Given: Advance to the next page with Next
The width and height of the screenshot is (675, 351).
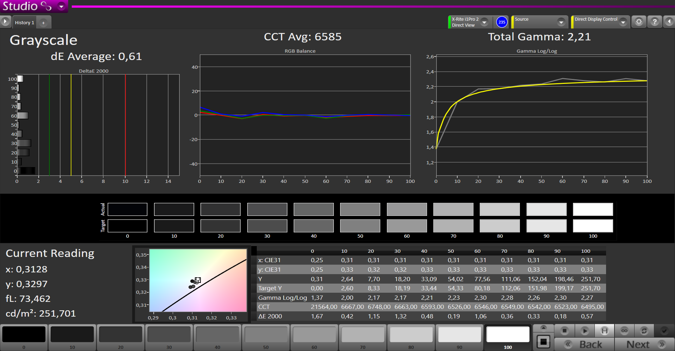Looking at the screenshot, I should pyautogui.click(x=644, y=344).
